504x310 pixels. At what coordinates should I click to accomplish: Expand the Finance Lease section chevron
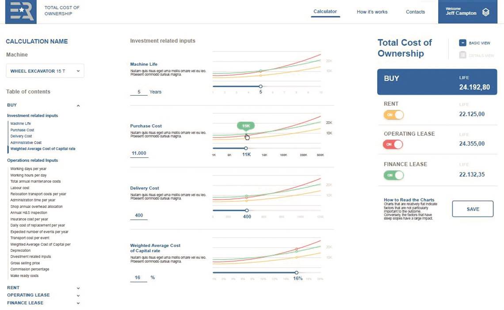point(78,303)
